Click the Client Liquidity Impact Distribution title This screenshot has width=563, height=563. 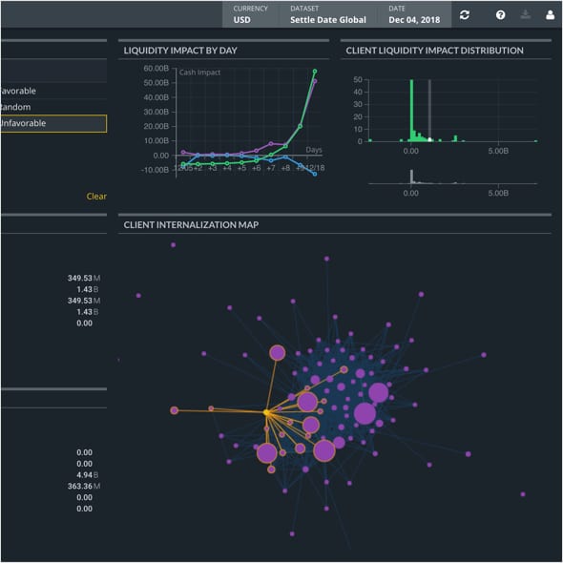[434, 51]
